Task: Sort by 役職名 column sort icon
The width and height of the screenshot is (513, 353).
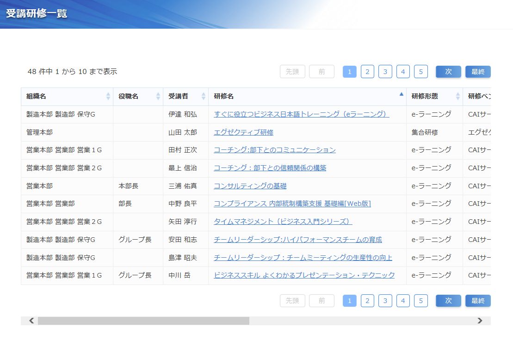Action: (x=158, y=96)
